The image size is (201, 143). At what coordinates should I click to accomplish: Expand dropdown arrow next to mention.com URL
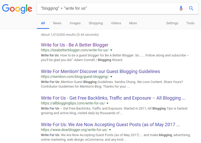coord(111,77)
